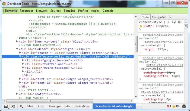
Task: Open style.css?ver=3.7.1:1893 source link
Action: point(162,92)
